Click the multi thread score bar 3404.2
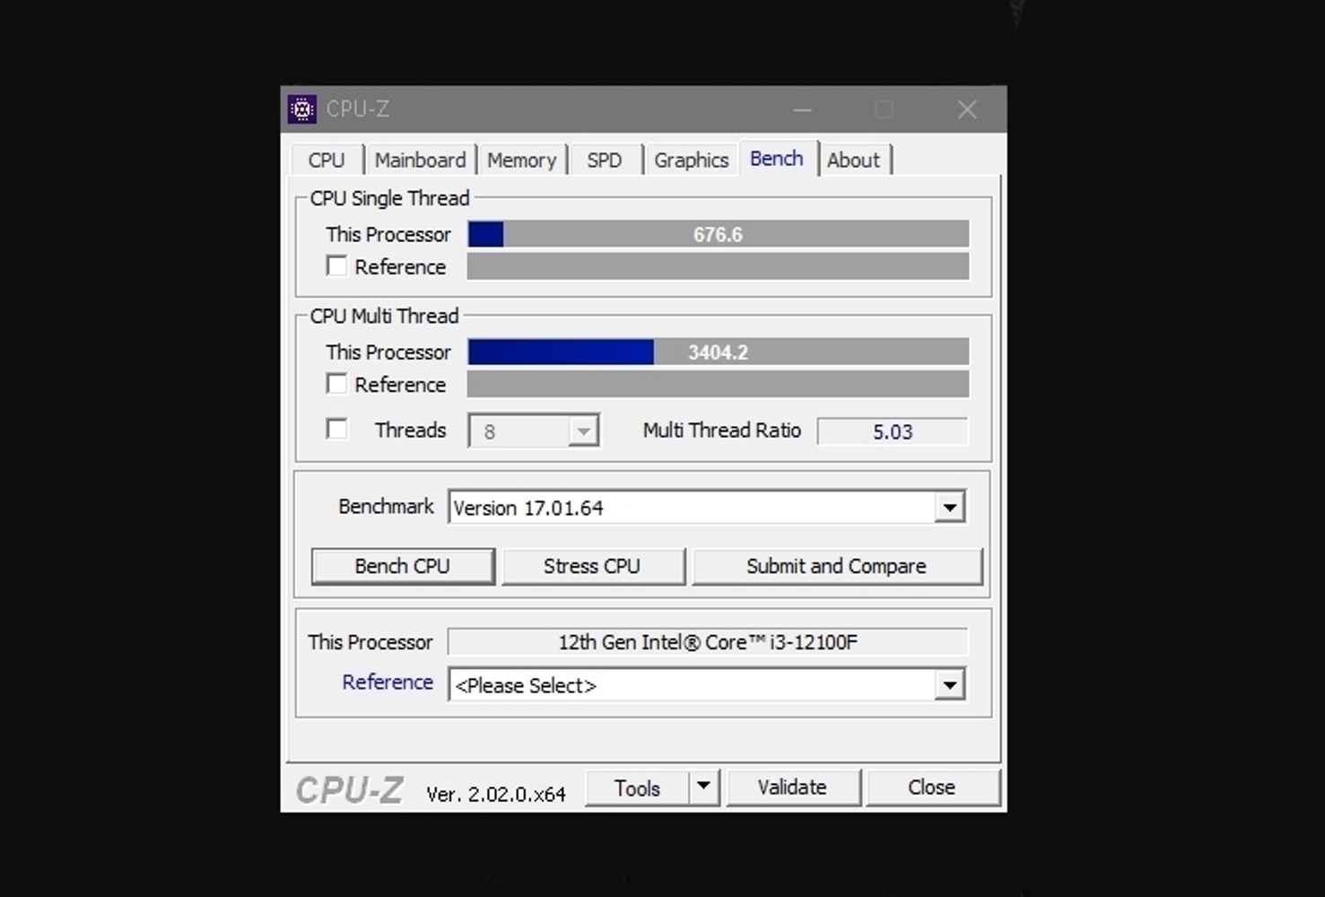Viewport: 1325px width, 897px height. click(718, 352)
